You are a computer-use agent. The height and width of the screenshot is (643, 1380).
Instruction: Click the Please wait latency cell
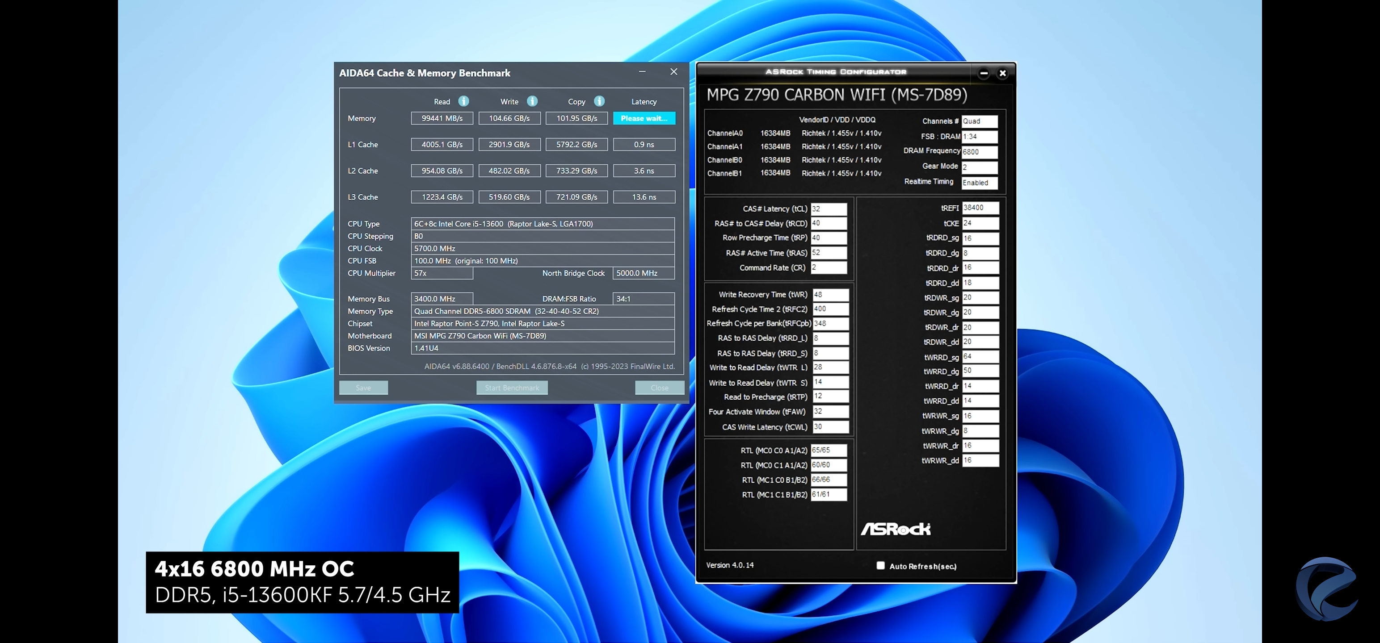tap(644, 118)
